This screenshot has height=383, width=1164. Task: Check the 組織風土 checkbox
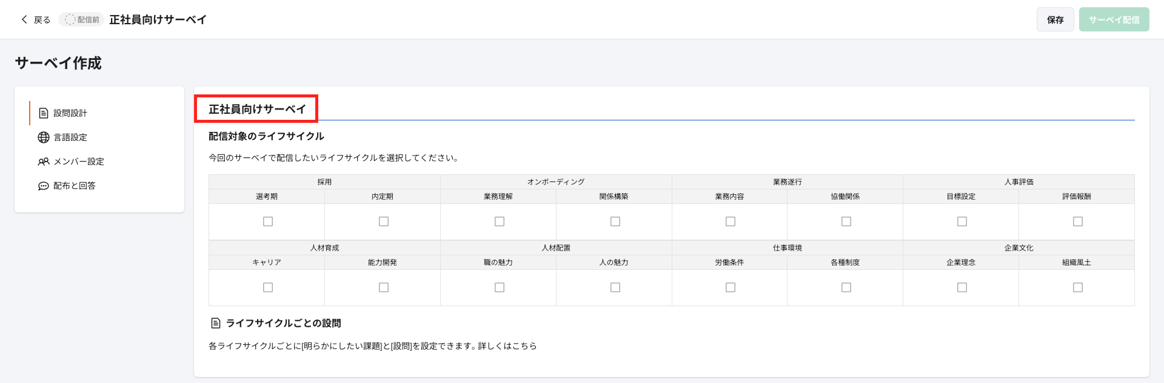pos(1077,287)
